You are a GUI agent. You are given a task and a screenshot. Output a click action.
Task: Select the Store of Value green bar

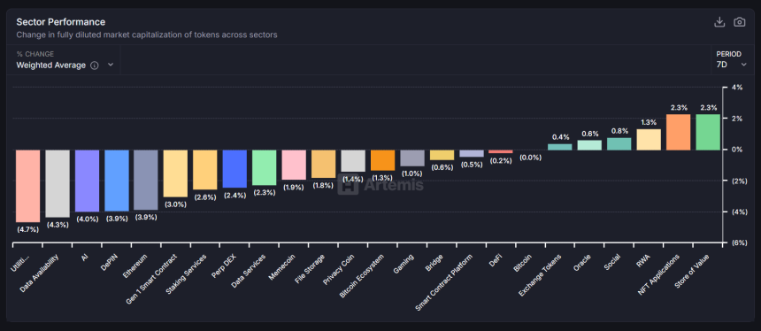pyautogui.click(x=708, y=132)
